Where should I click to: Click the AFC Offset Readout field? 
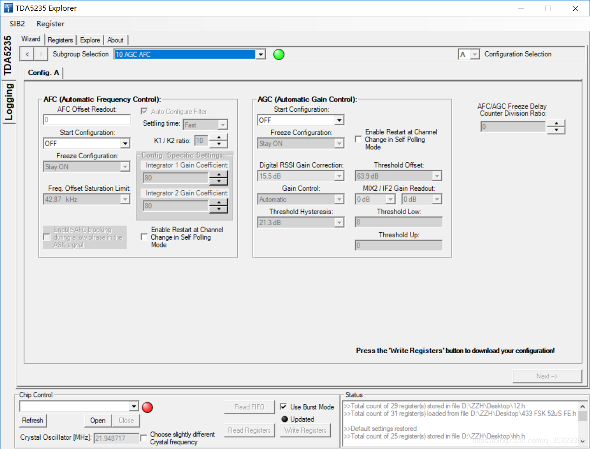(x=87, y=120)
